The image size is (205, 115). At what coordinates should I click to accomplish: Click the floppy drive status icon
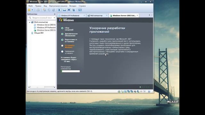[125, 91]
